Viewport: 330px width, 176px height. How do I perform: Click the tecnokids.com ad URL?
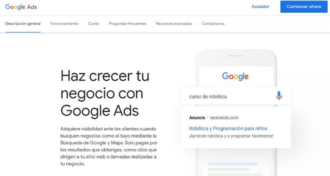tap(224, 118)
